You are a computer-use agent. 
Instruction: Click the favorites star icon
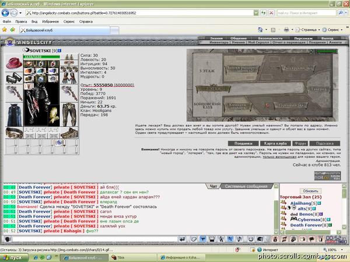(4, 30)
